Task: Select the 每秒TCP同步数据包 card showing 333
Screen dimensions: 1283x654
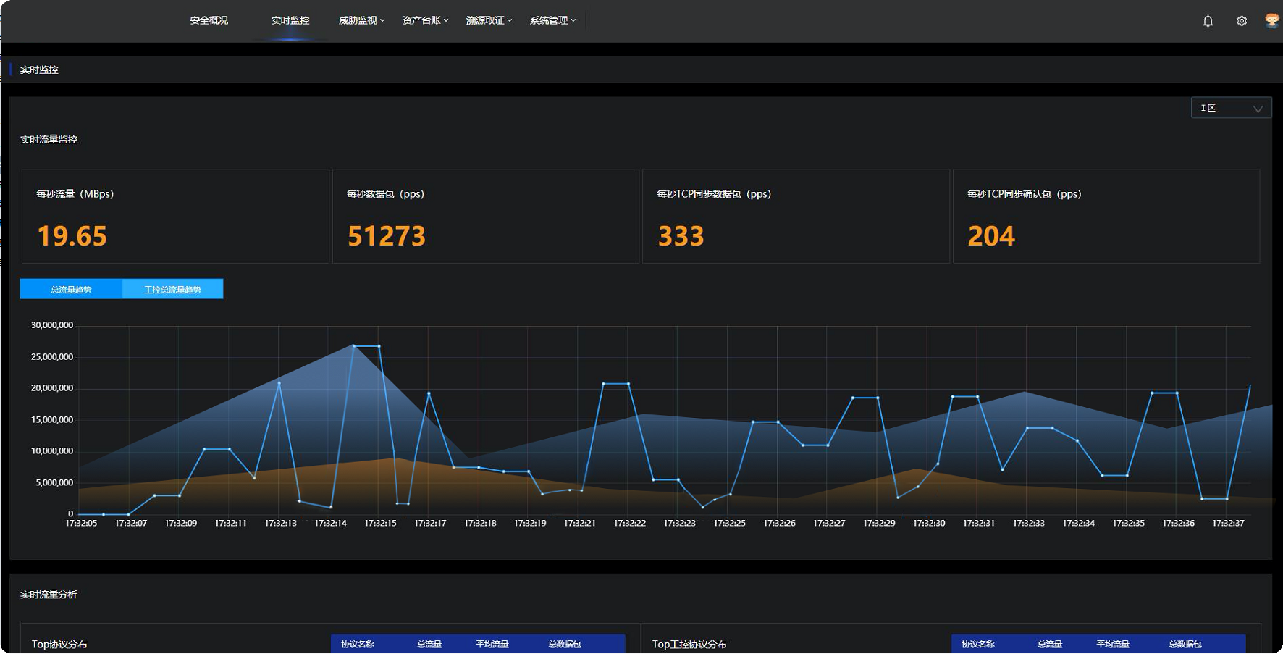Action: point(795,216)
